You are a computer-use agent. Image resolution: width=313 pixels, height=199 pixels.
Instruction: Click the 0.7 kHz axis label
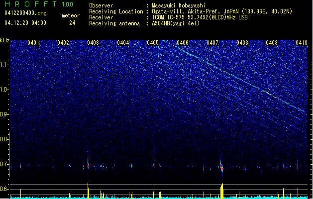click(x=4, y=164)
